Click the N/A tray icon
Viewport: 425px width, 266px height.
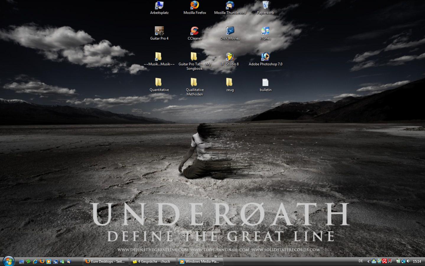(374, 261)
